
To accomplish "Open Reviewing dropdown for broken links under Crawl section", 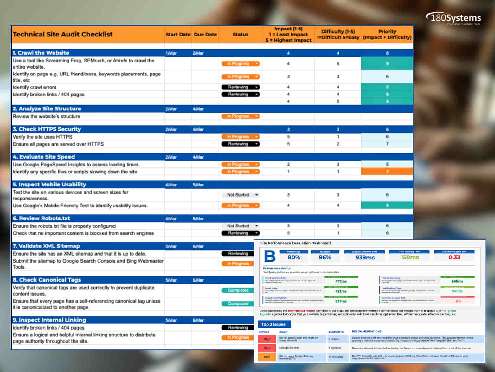I will [x=241, y=95].
